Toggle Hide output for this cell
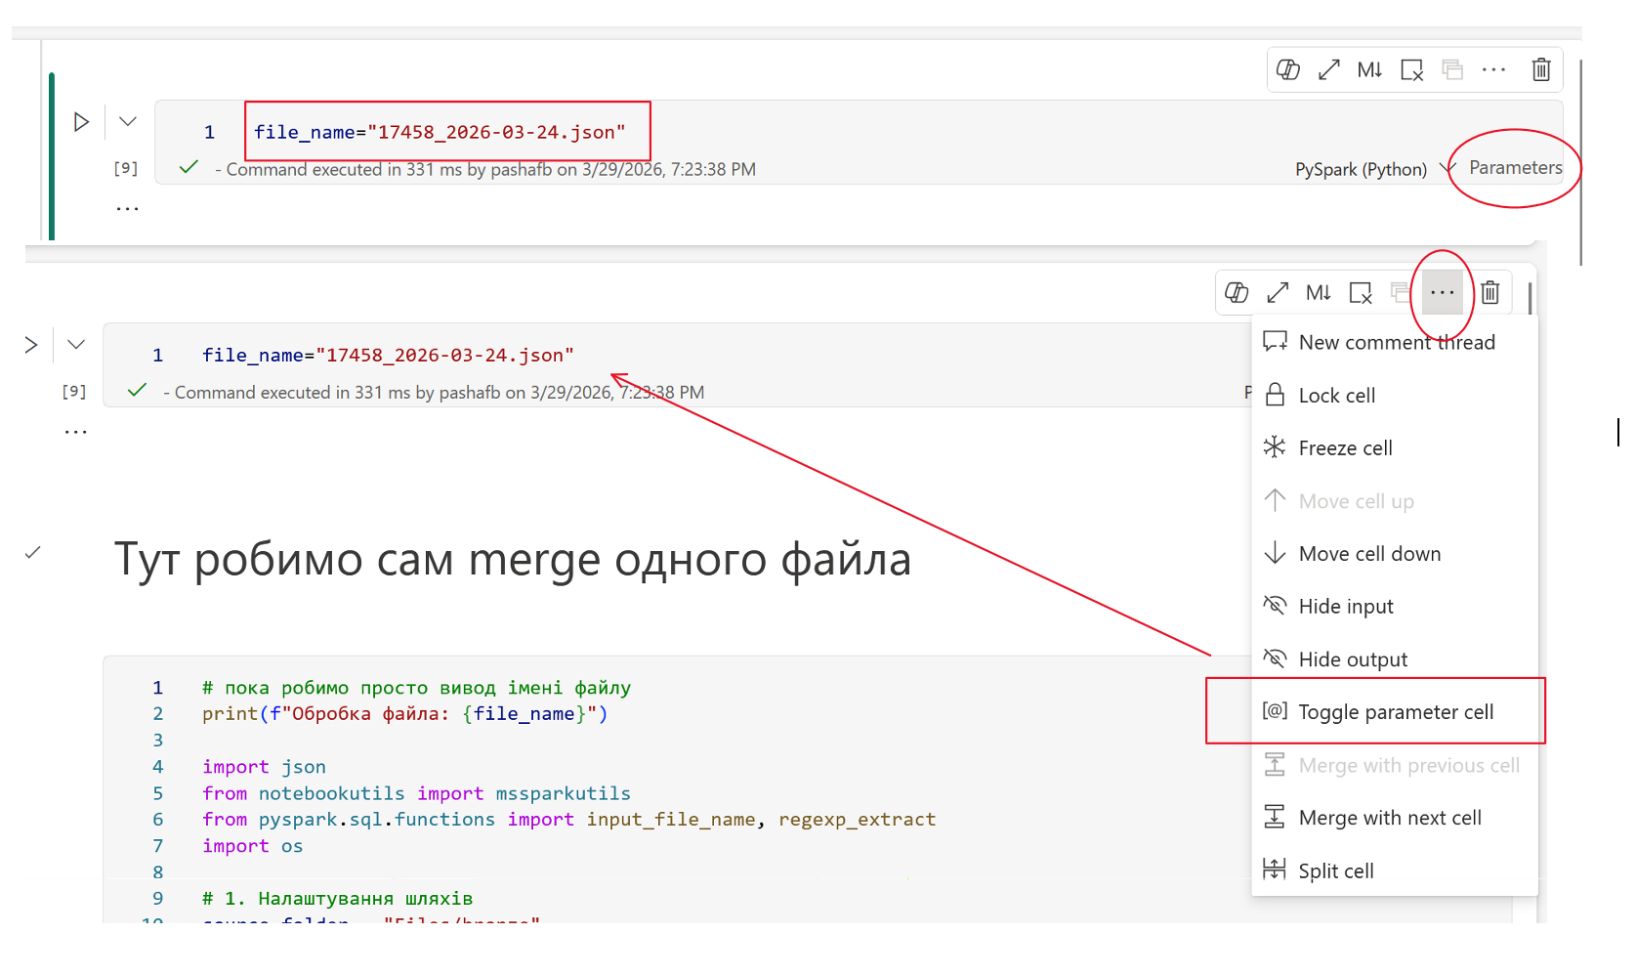Image resolution: width=1636 pixels, height=976 pixels. [x=1395, y=658]
